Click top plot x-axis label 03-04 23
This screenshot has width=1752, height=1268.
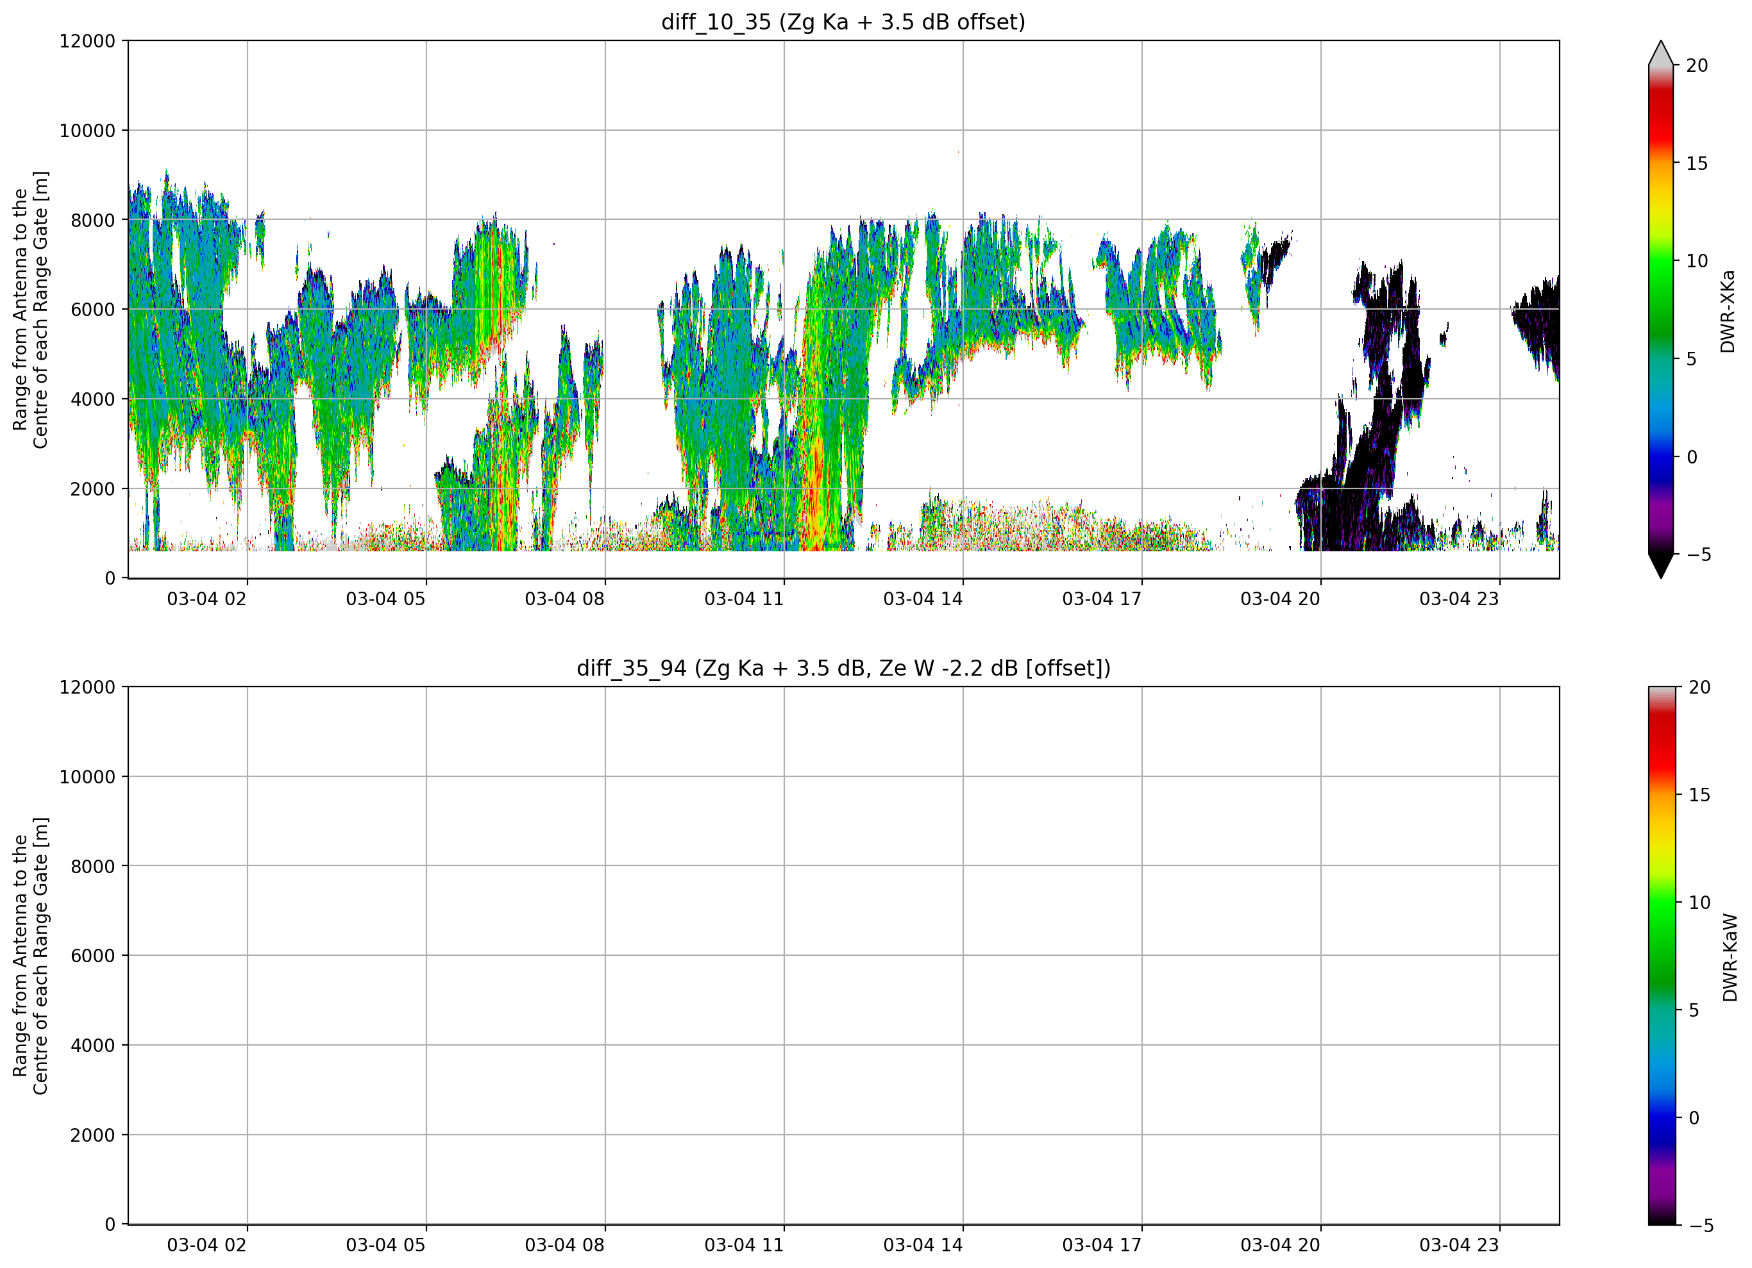1459,599
